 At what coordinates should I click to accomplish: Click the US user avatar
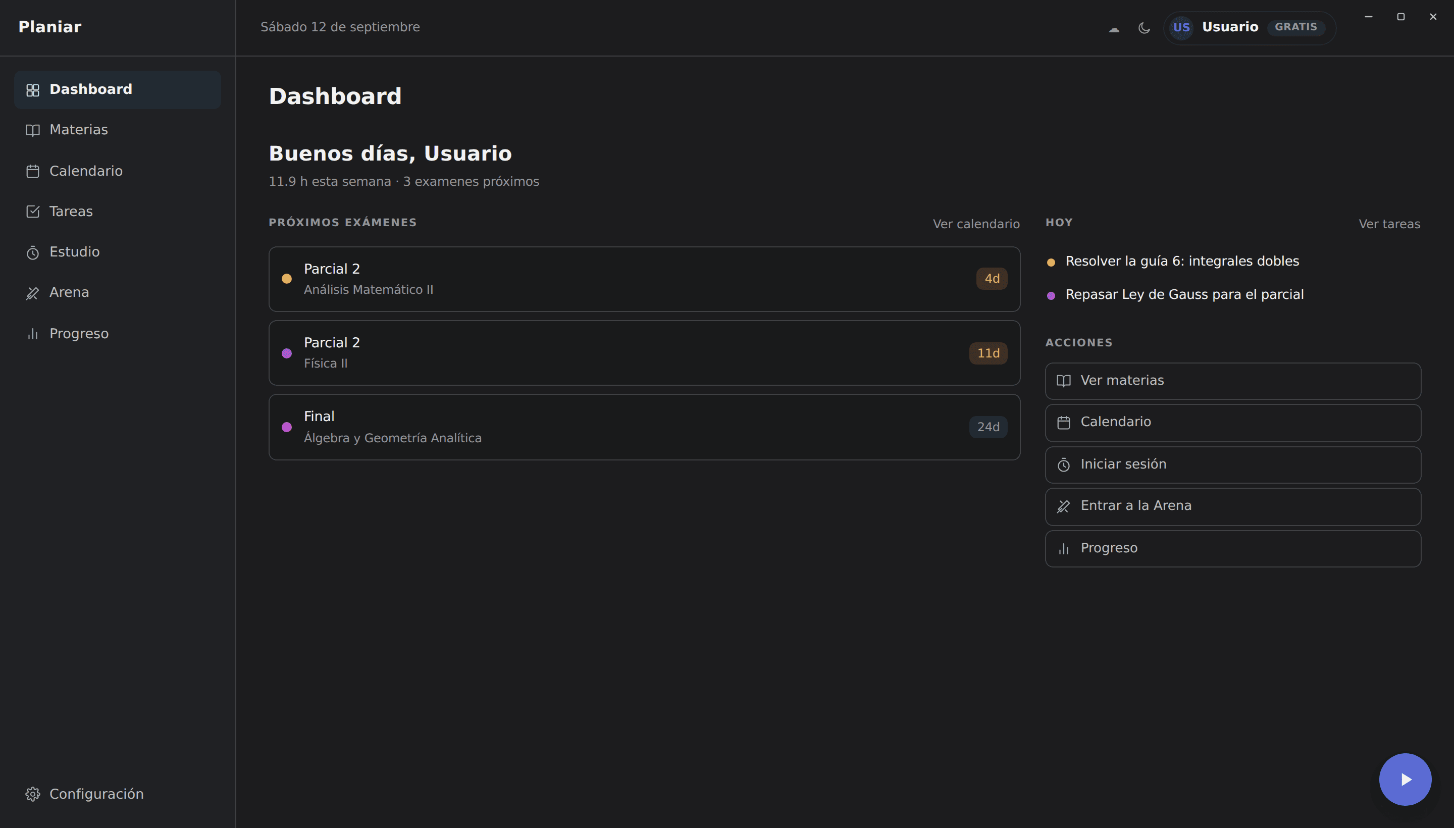tap(1181, 27)
